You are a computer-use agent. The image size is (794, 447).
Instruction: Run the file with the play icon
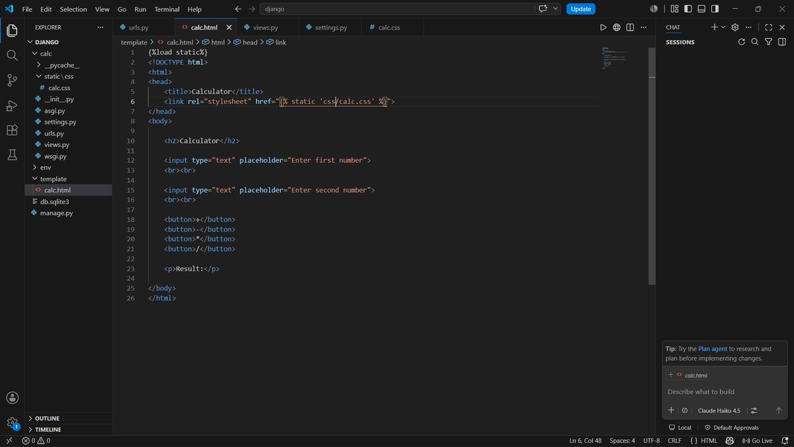(x=603, y=27)
